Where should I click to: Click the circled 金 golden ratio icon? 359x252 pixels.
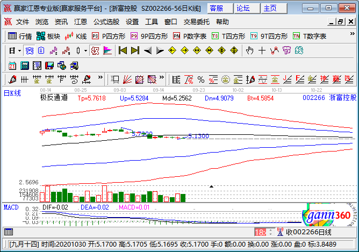pyautogui.click(x=226, y=80)
